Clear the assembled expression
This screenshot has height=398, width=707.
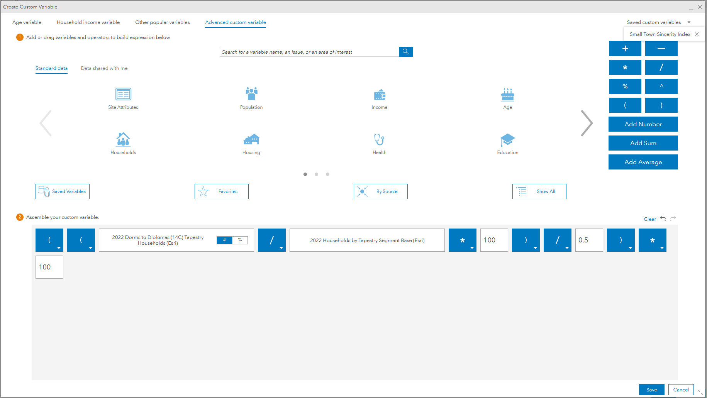(x=650, y=218)
